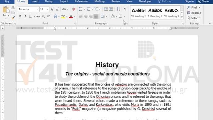
Task: Click the Tell me search box
Action: (166, 1)
